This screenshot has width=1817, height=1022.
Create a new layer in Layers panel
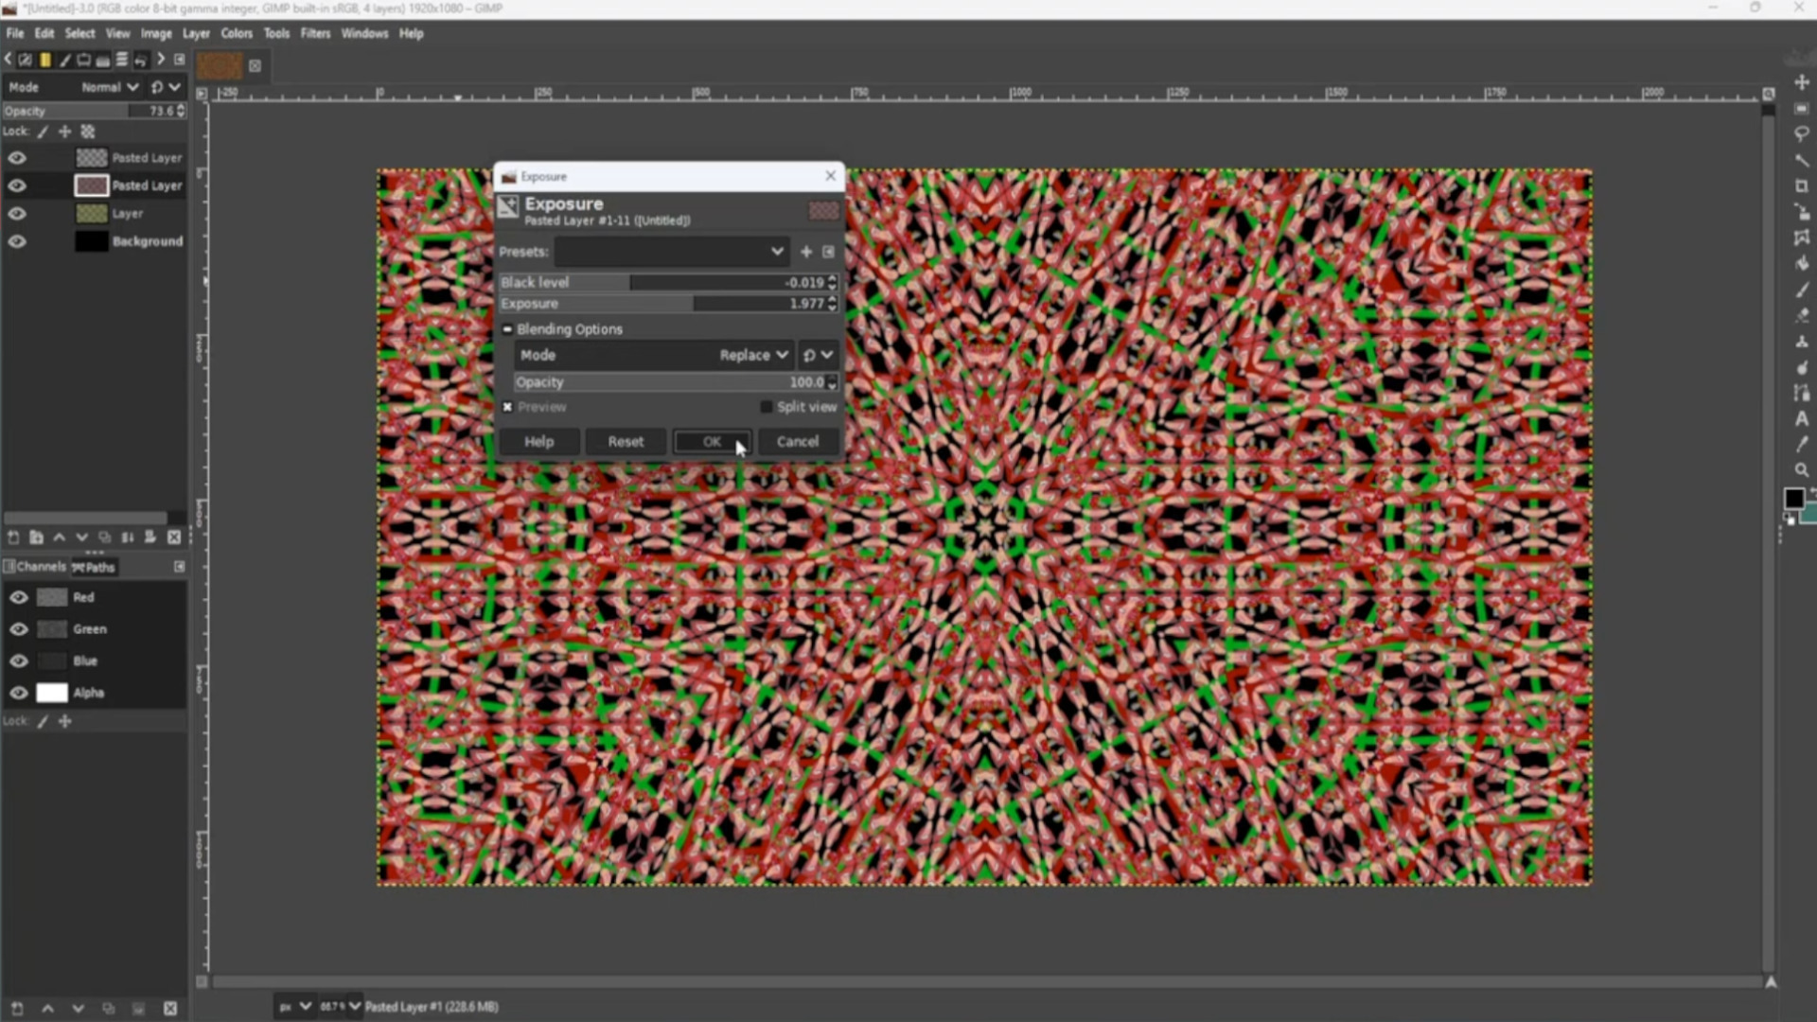click(13, 537)
